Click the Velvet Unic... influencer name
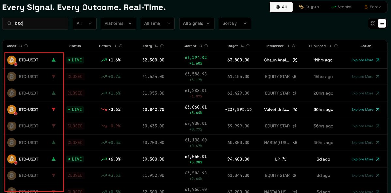Viewport: 391px width, 193px height. pyautogui.click(x=277, y=109)
